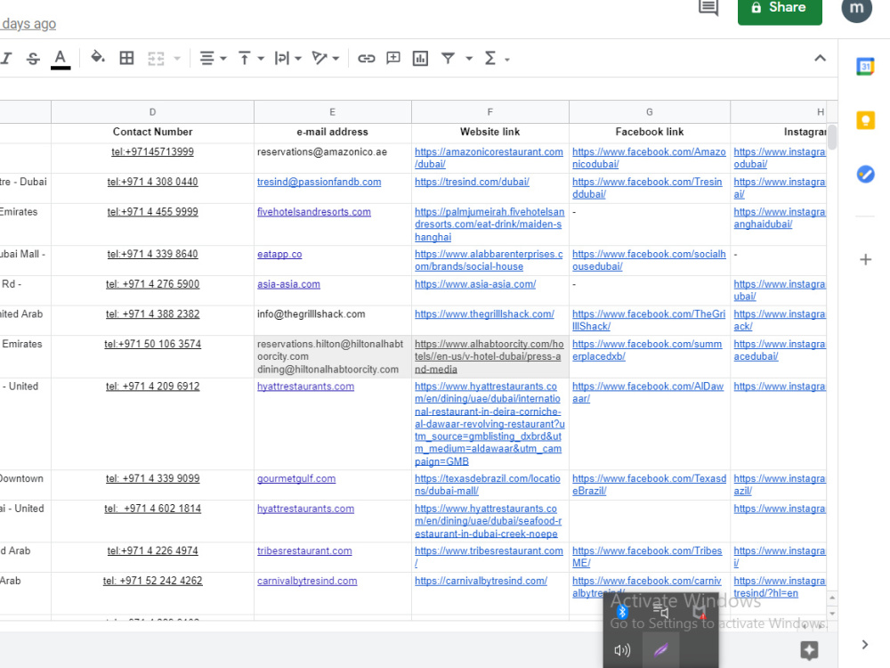Open the https://www.asia-asia.com/ link

(x=475, y=284)
